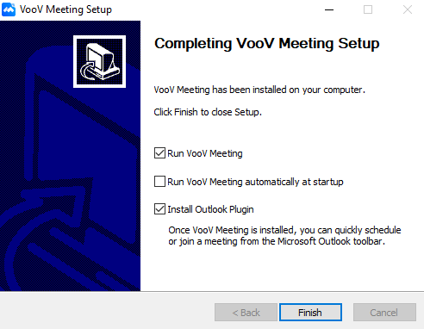This screenshot has width=424, height=329.
Task: Uncheck the Run VooV Meeting checkbox
Action: pos(159,153)
